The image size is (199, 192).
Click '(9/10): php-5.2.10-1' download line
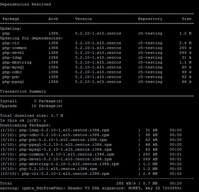coord(91,169)
